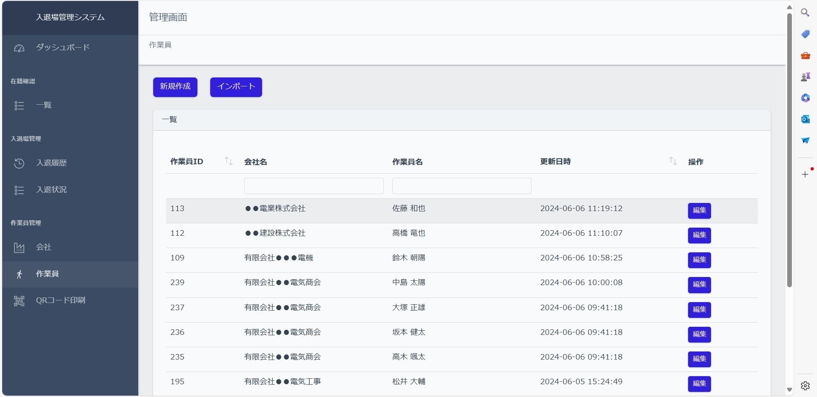
Task: Edit worker 109 鈴木 朝陽
Action: [700, 260]
